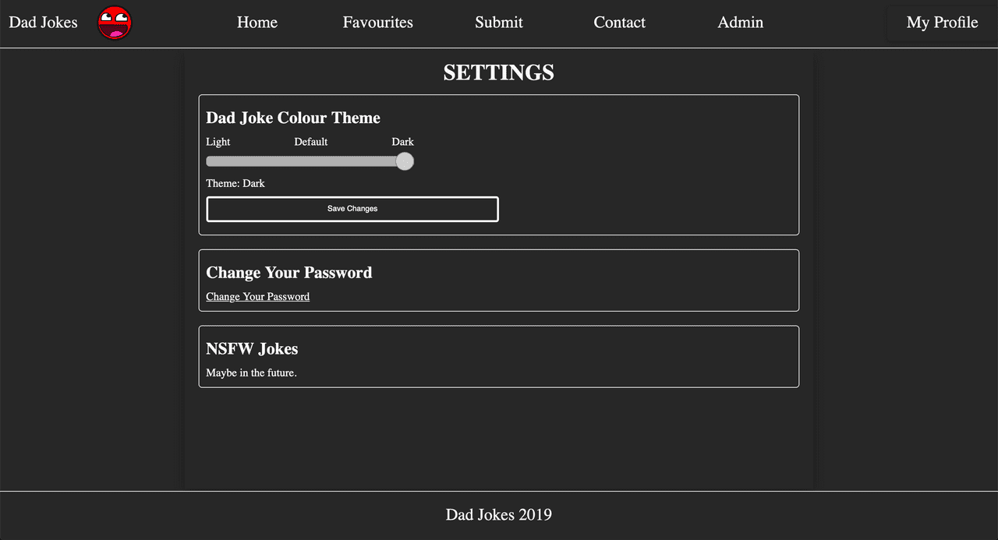
Task: Click the Maybe in the future text
Action: [x=251, y=373]
